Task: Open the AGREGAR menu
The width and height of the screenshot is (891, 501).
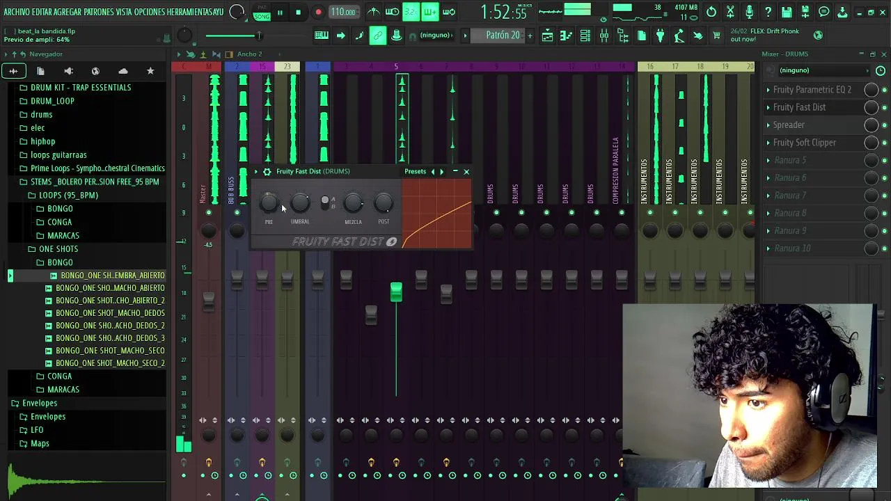Action: 68,12
